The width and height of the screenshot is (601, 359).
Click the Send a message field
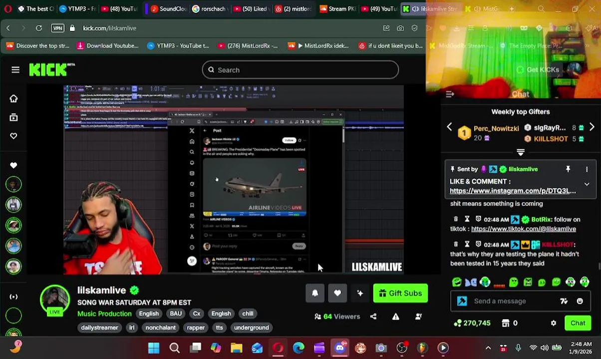click(514, 301)
